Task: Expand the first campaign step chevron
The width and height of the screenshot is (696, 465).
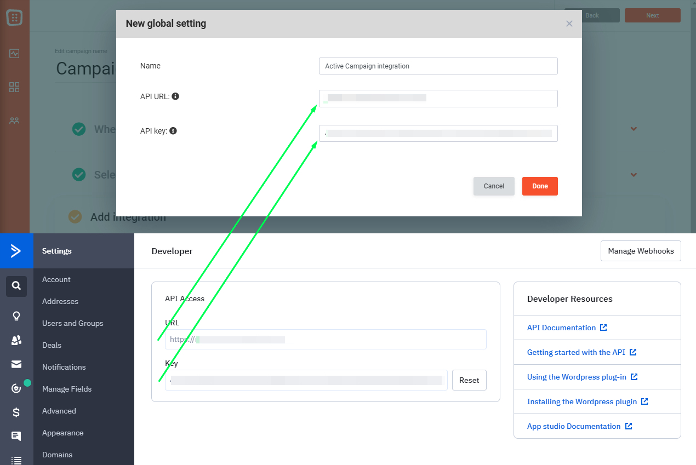Action: point(634,129)
